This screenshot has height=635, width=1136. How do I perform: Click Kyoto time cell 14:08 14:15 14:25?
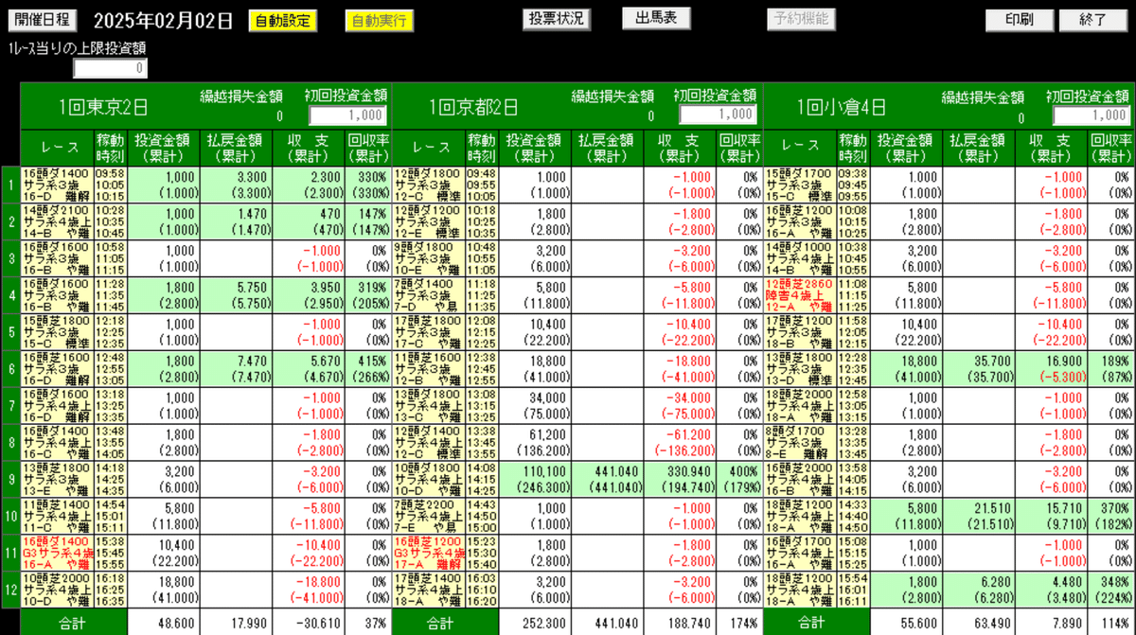pyautogui.click(x=481, y=479)
